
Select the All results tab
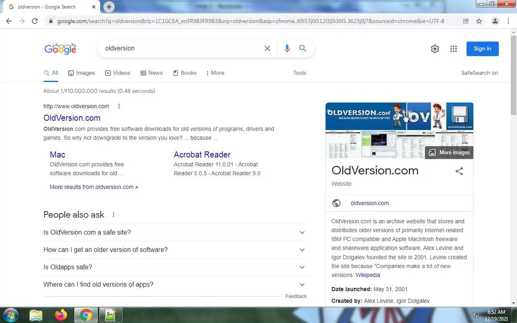pos(51,73)
